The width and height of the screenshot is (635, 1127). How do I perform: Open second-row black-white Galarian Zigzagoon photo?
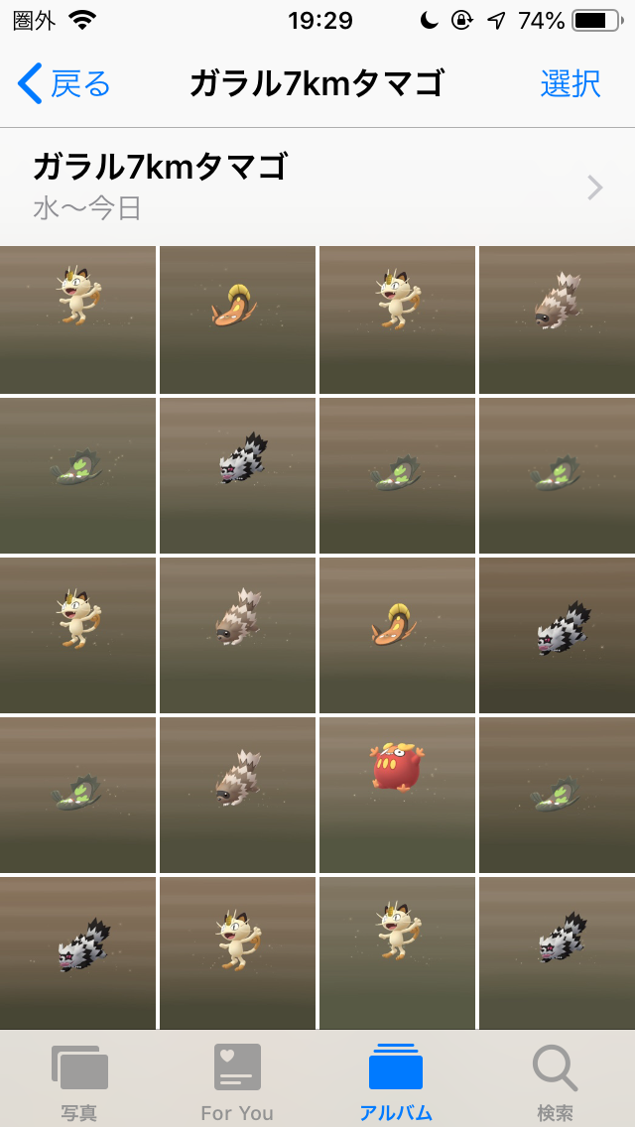pyautogui.click(x=237, y=476)
